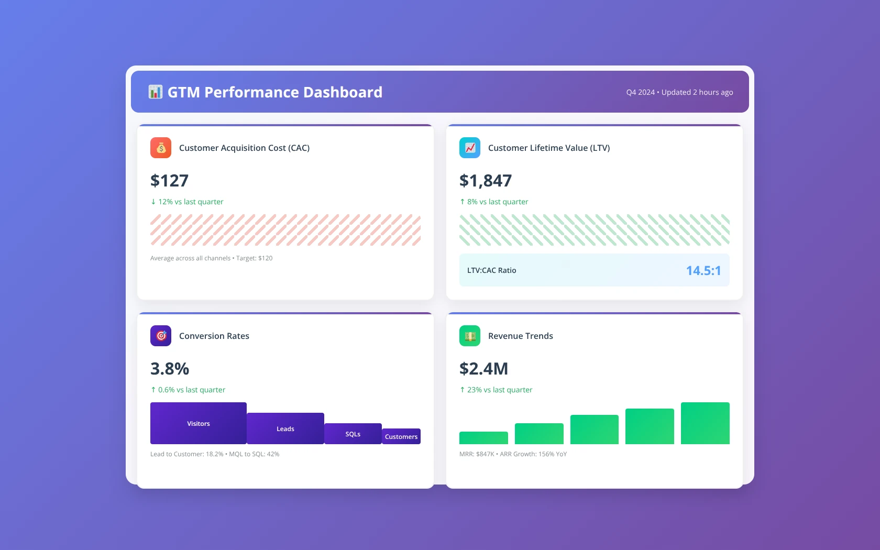Click the bar chart icon beside dashboard title
Image resolution: width=880 pixels, height=550 pixels.
click(156, 92)
